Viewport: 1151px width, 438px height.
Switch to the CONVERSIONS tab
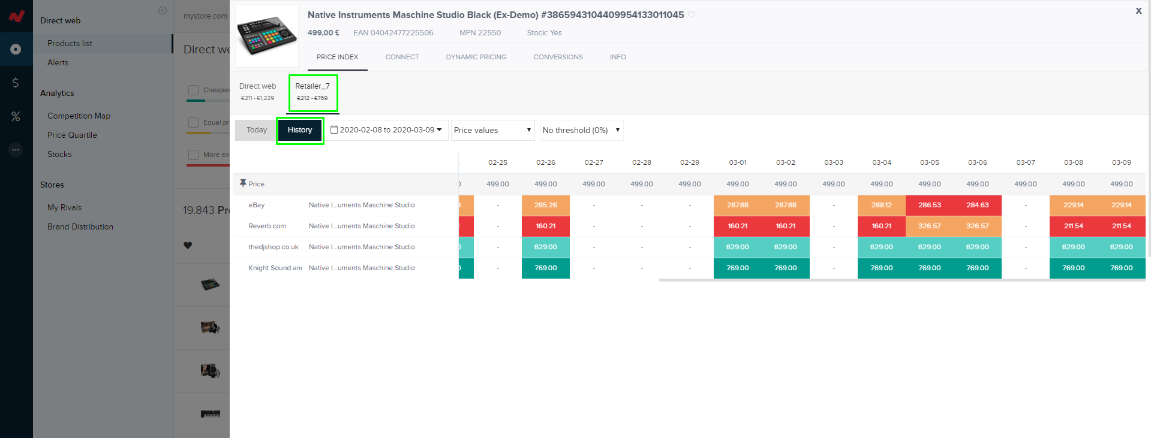click(558, 57)
